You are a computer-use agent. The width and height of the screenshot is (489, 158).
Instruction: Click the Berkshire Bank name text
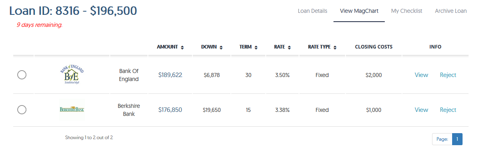coord(129,110)
